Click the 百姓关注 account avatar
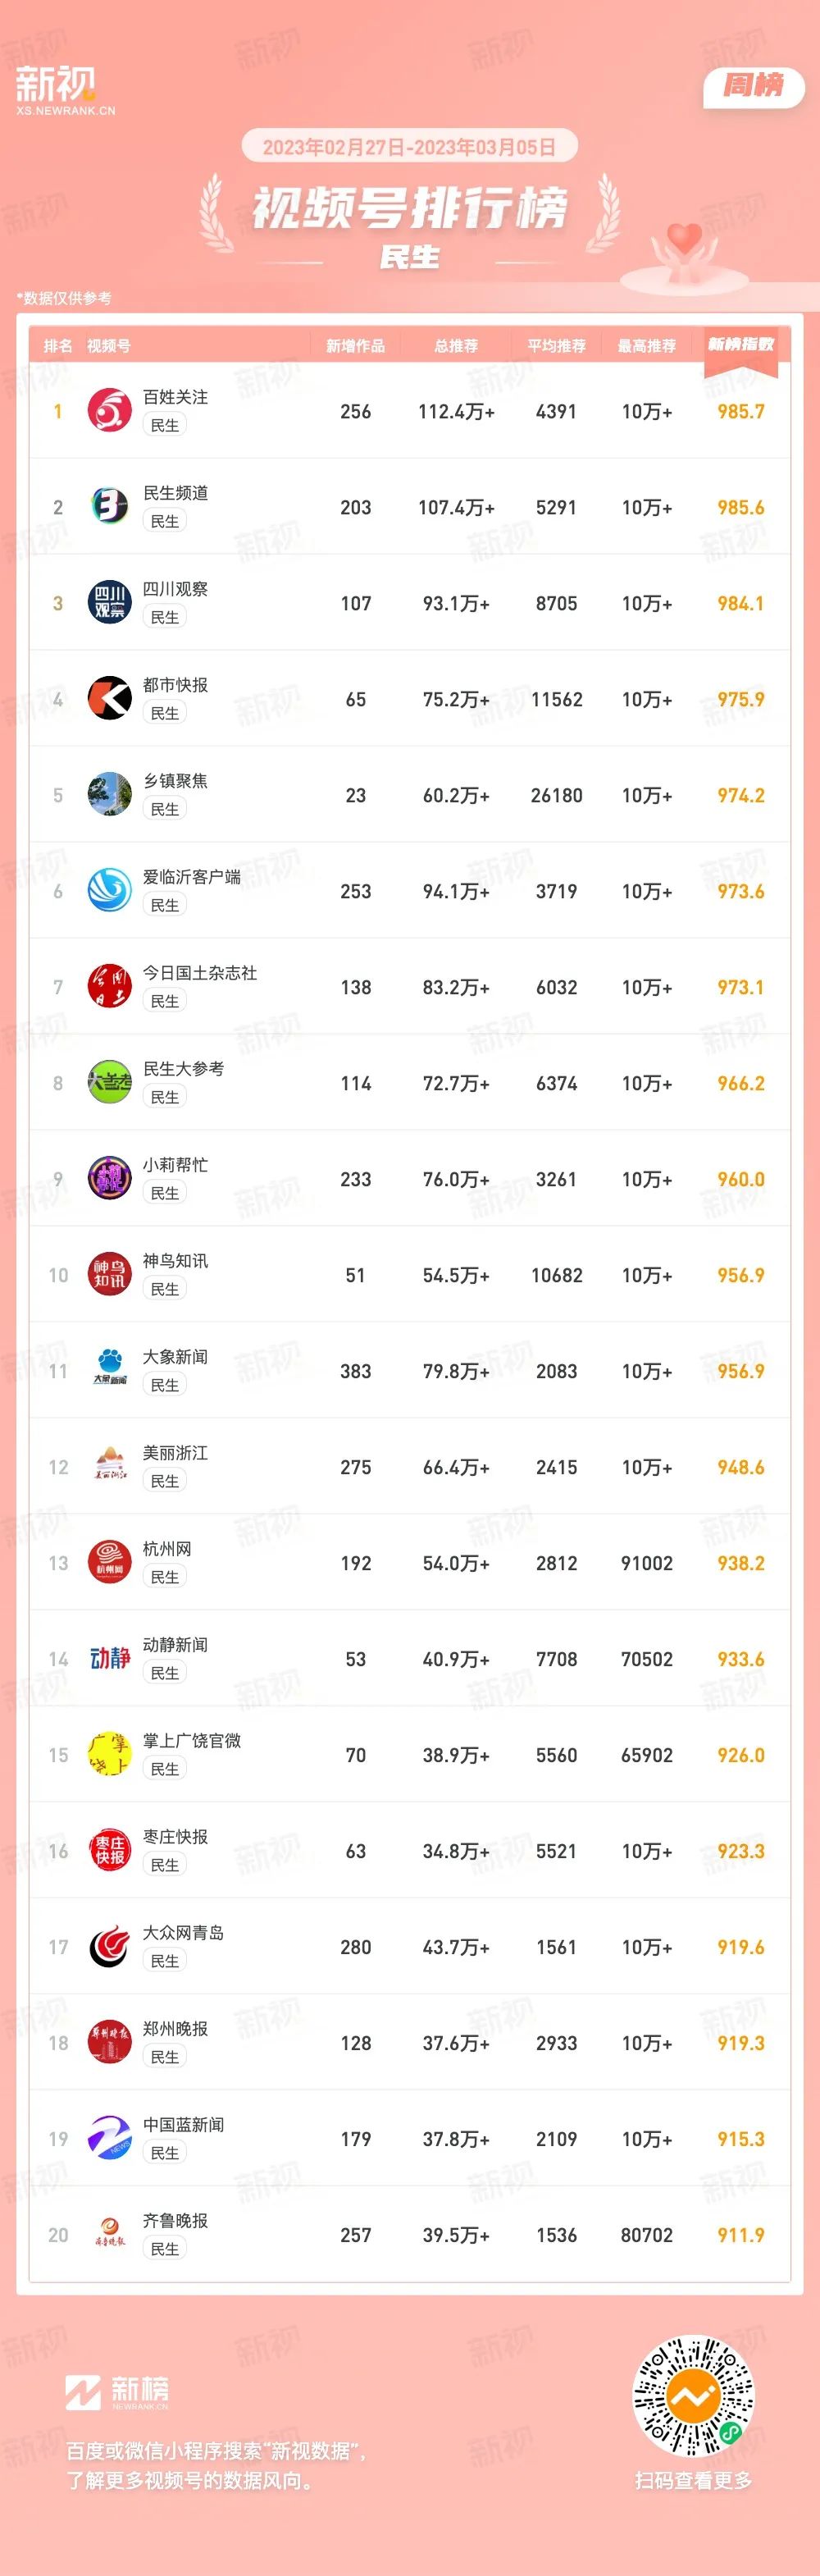 click(110, 411)
